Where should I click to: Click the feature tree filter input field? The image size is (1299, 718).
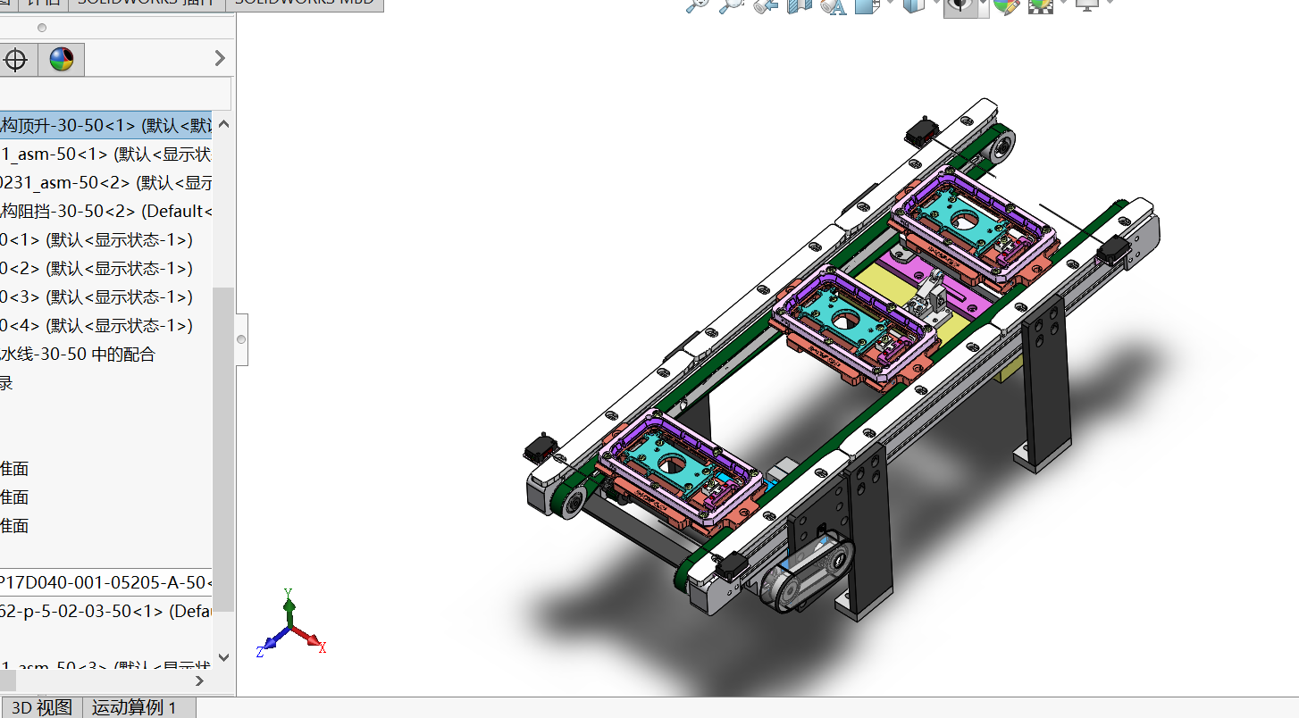[x=115, y=94]
